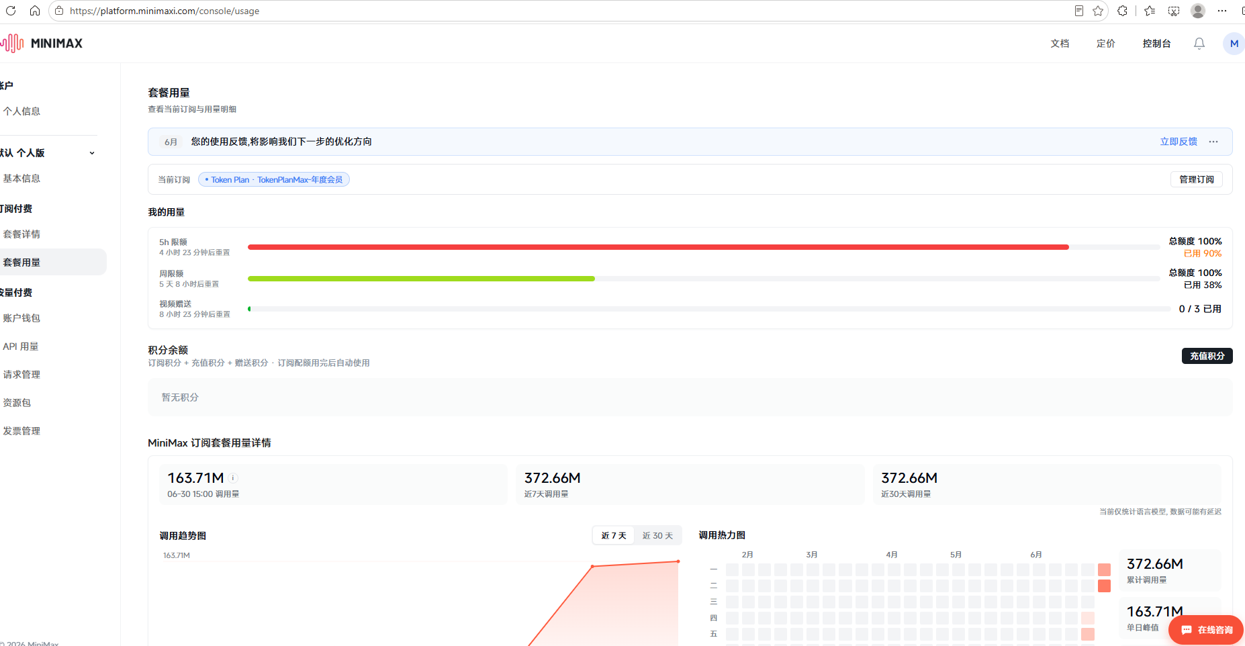
Task: Open the 控制台 console
Action: [1156, 44]
